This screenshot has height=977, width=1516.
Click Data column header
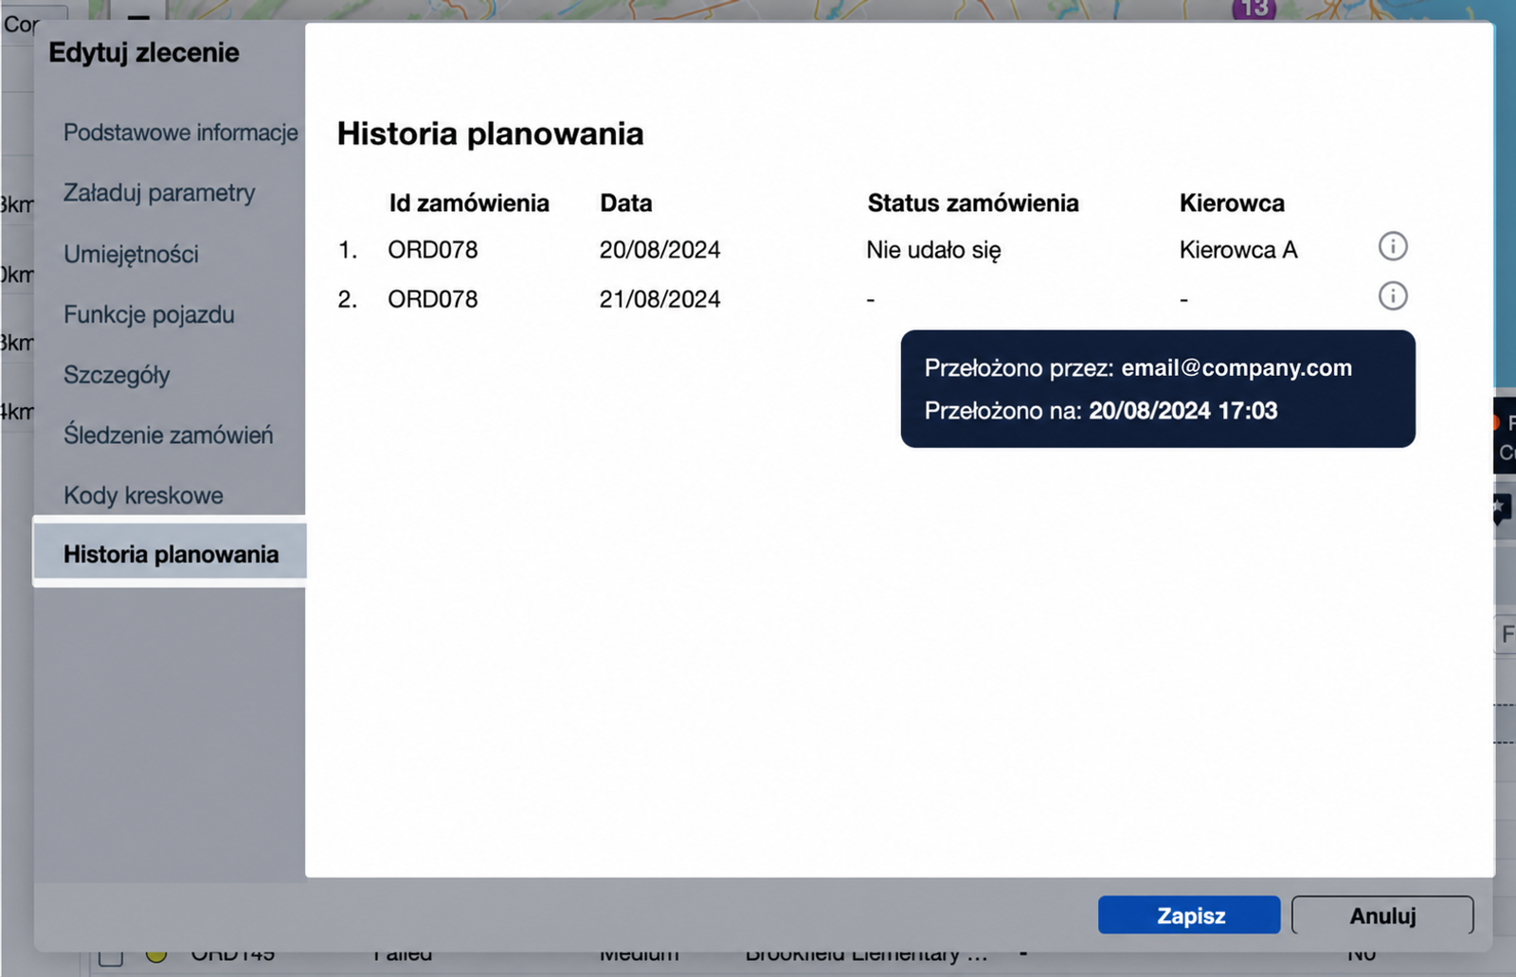[626, 203]
